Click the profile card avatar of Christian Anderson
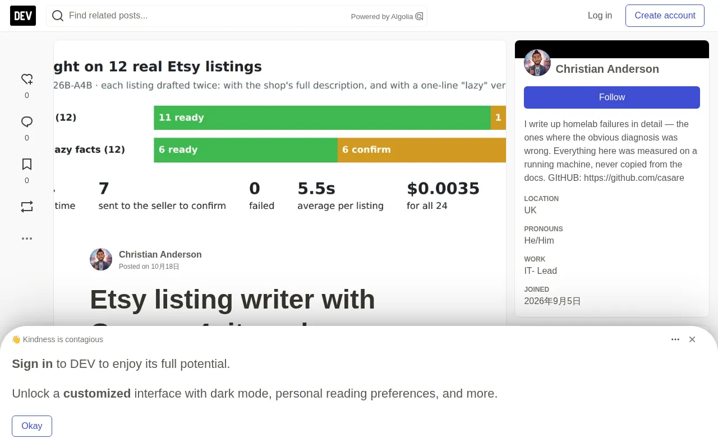The height and width of the screenshot is (448, 718). pos(537,63)
